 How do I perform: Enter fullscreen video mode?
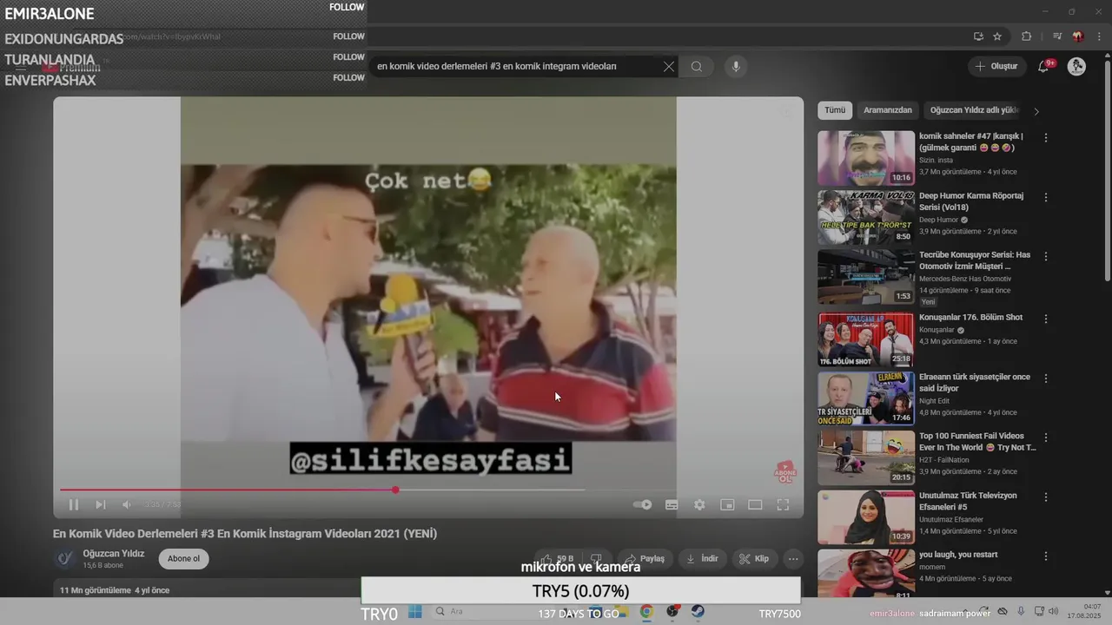coord(783,504)
